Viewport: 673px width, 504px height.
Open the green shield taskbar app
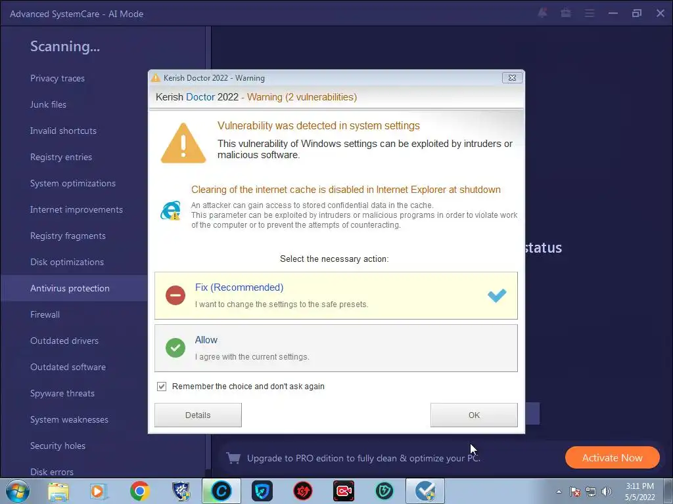pos(384,491)
